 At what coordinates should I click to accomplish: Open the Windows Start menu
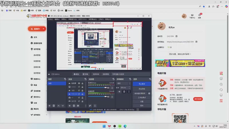[104, 126]
